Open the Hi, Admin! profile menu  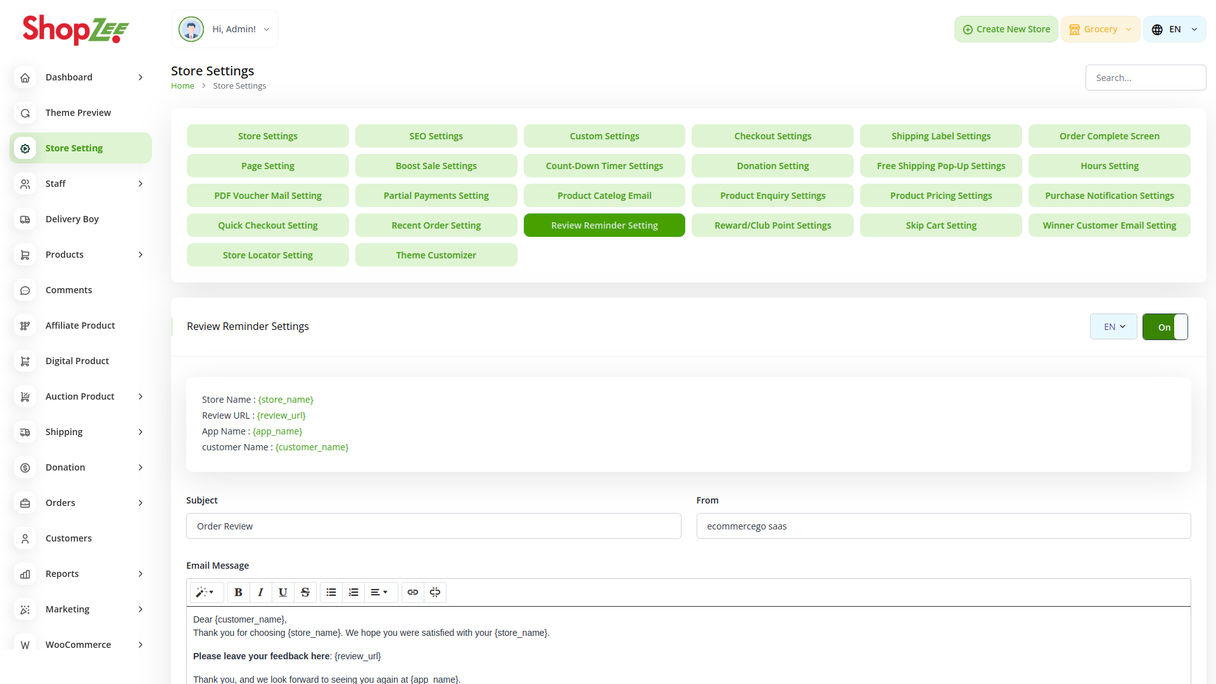225,29
